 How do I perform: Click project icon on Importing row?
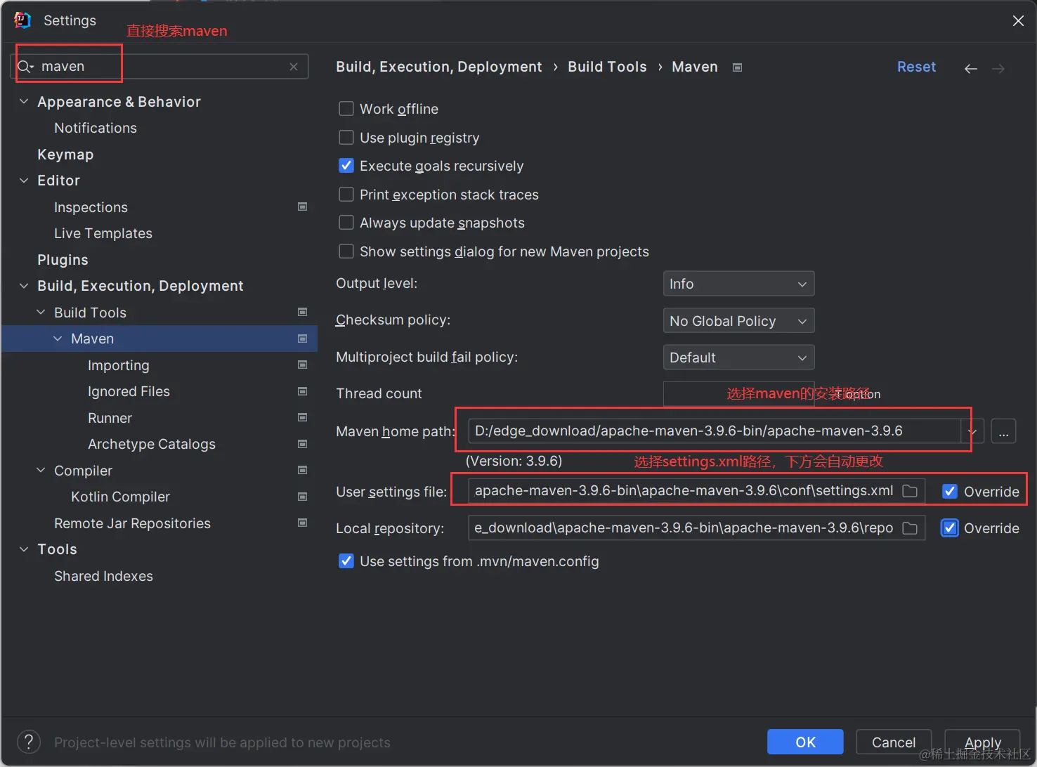pos(303,365)
